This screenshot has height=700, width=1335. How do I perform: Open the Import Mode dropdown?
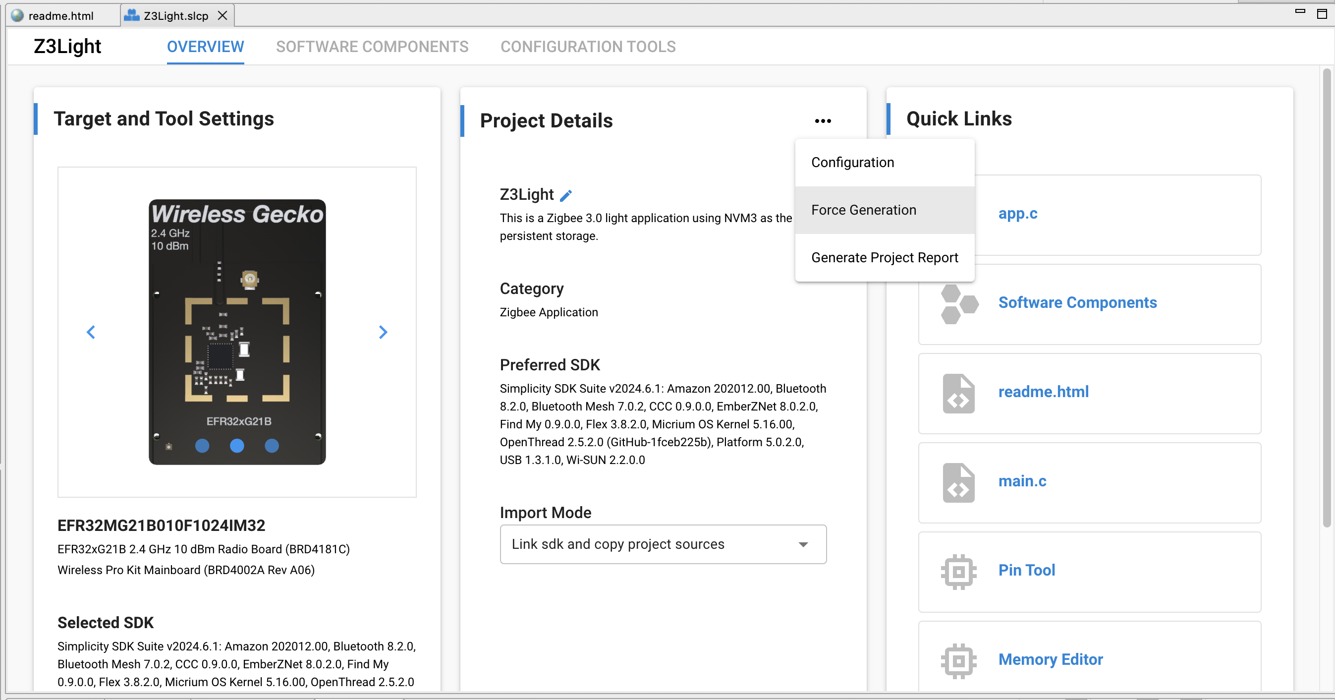tap(663, 544)
